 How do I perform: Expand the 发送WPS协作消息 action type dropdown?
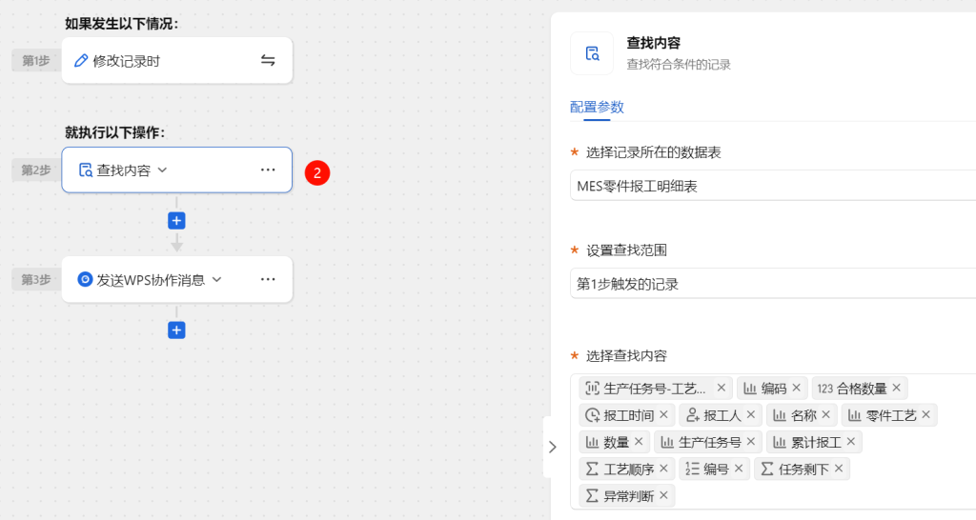tap(216, 279)
